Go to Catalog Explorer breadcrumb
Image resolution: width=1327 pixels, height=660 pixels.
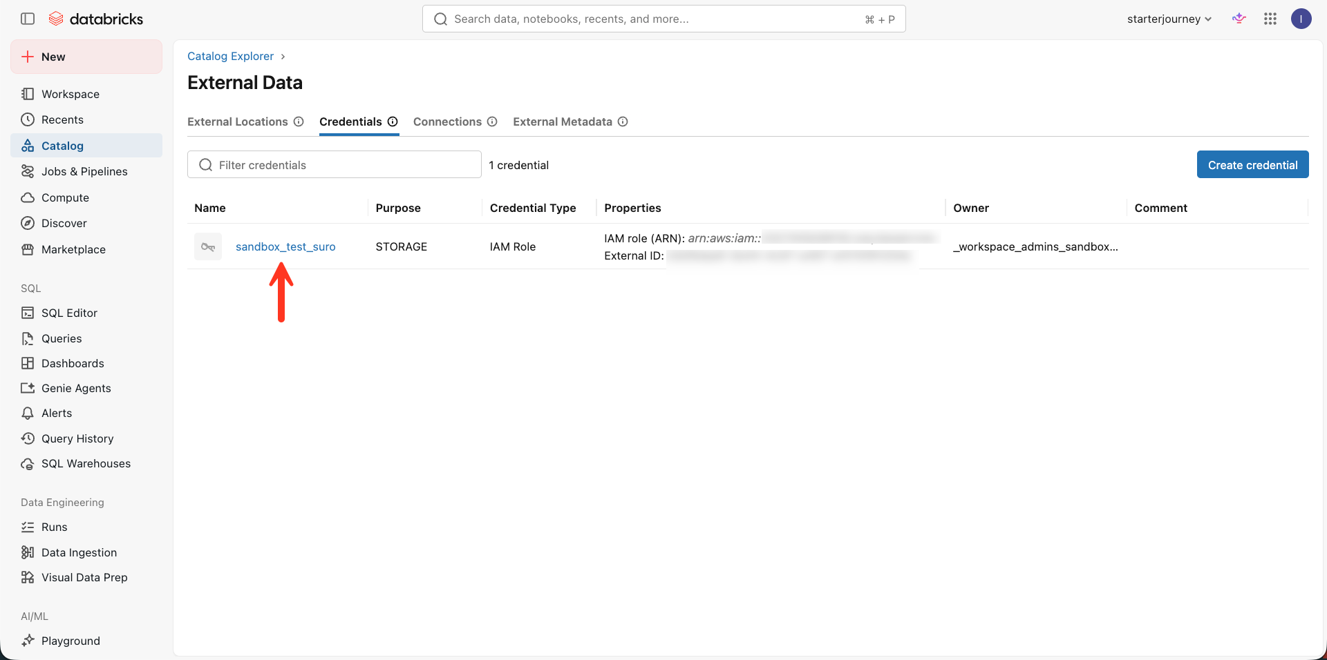point(230,56)
